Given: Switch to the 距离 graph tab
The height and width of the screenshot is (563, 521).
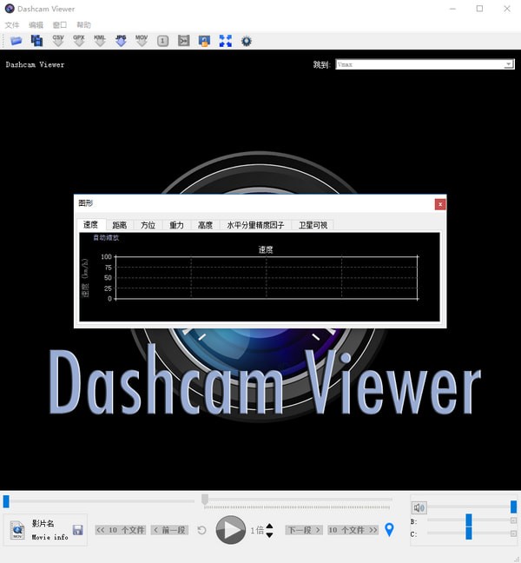Looking at the screenshot, I should 119,225.
